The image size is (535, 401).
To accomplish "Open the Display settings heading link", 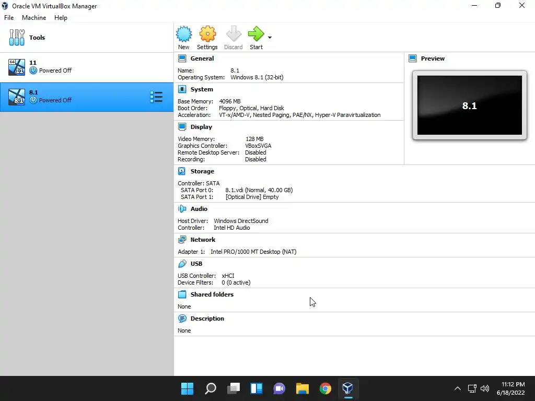I will (201, 127).
